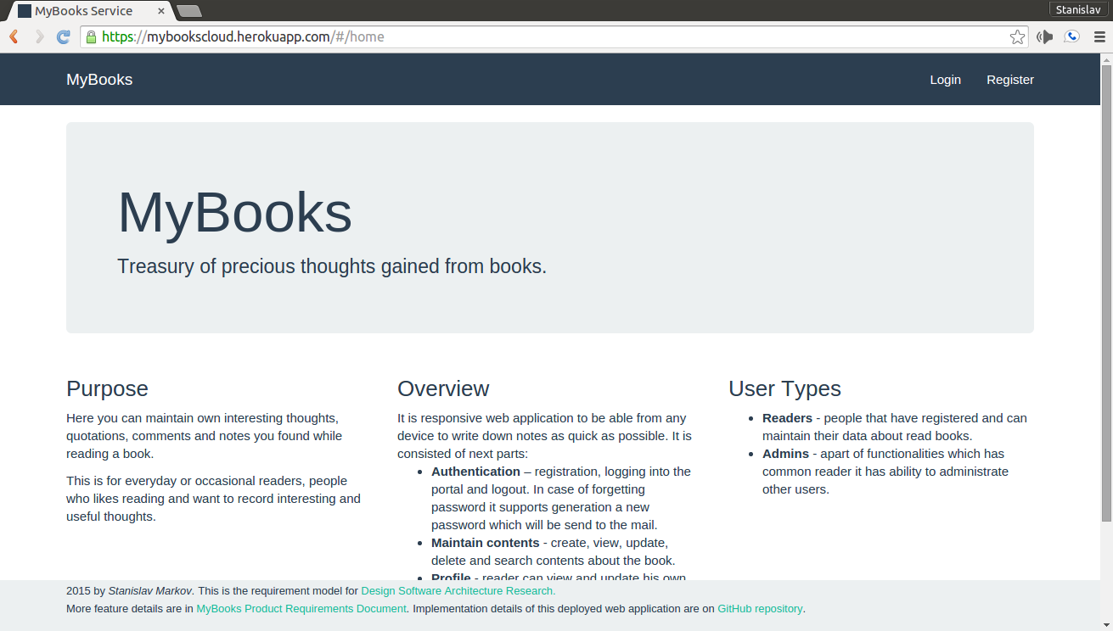Click the bold Authentication list item
This screenshot has width=1113, height=631.
475,472
